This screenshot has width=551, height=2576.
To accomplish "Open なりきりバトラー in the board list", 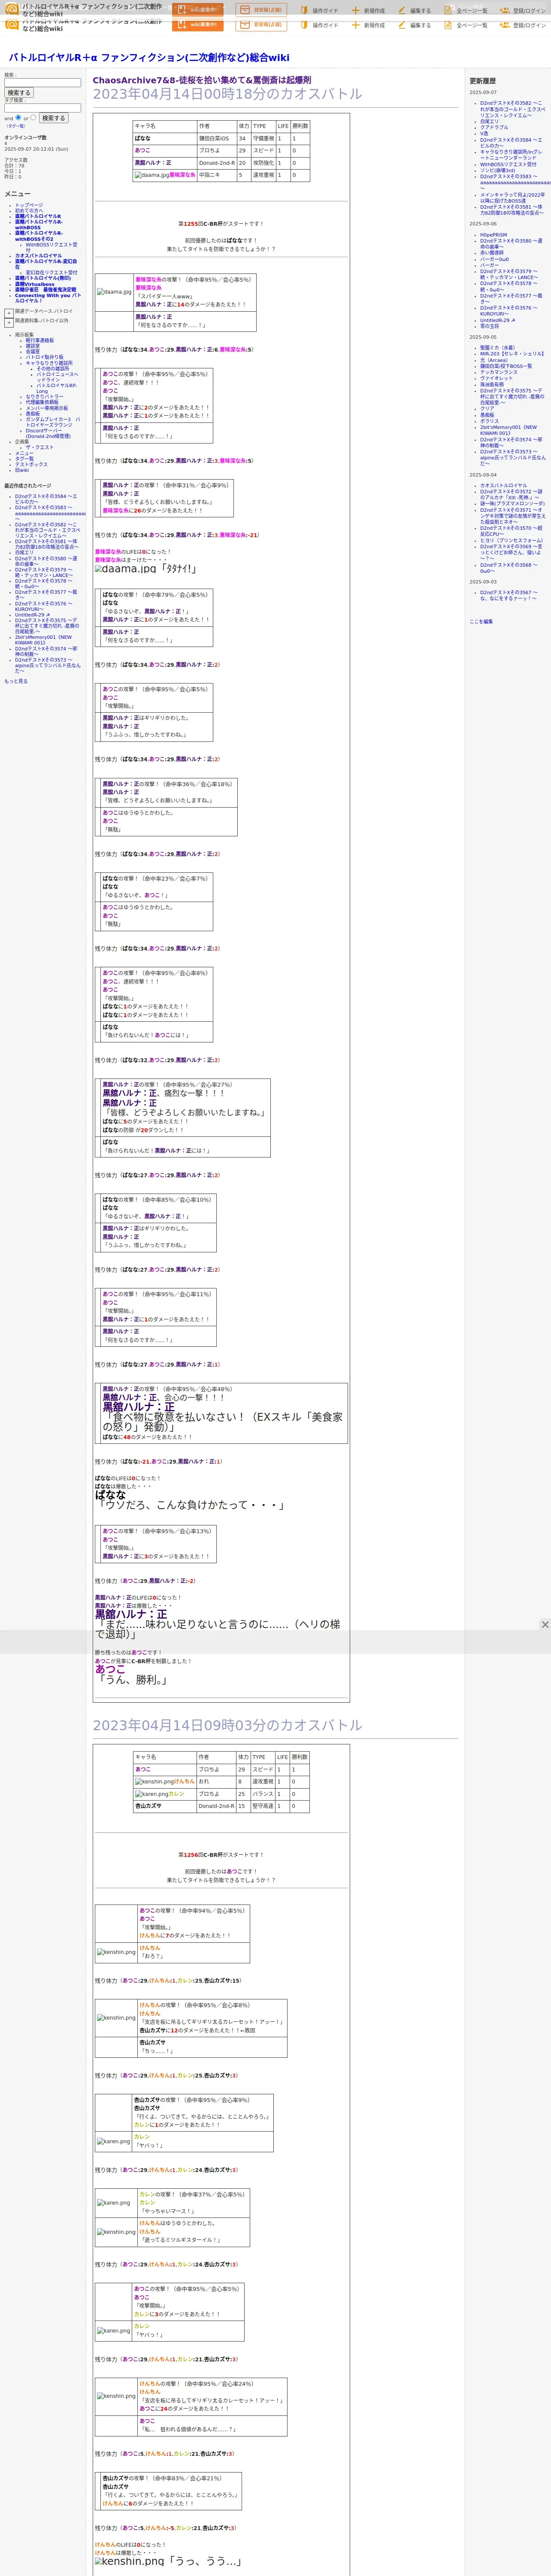I will point(44,397).
